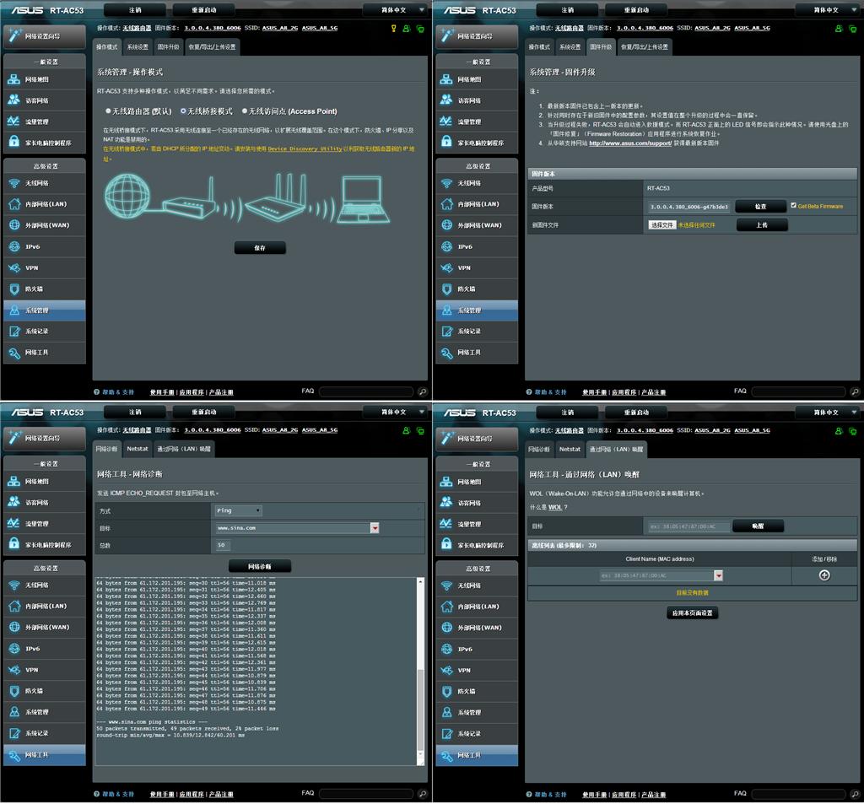864x804 pixels.
Task: Expand the www.sina.com target dropdown arrow
Action: tap(374, 528)
